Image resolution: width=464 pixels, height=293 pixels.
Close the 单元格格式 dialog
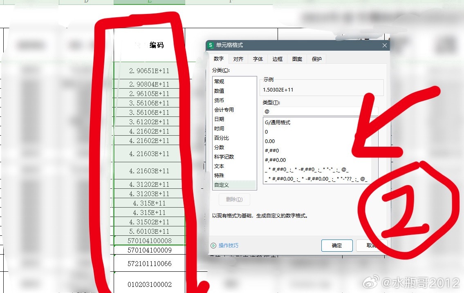click(x=384, y=45)
